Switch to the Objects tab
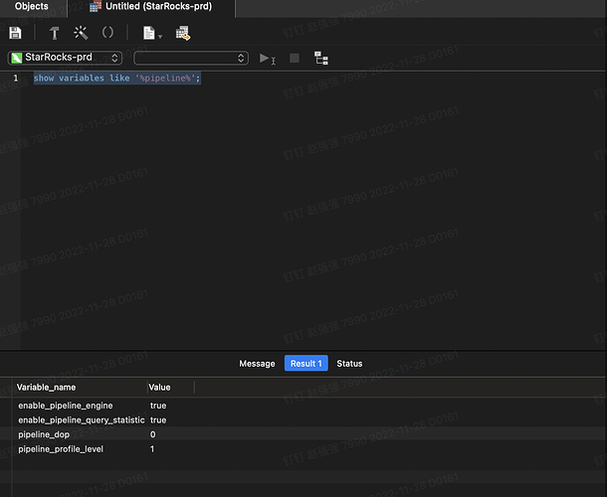607x497 pixels. tap(32, 6)
